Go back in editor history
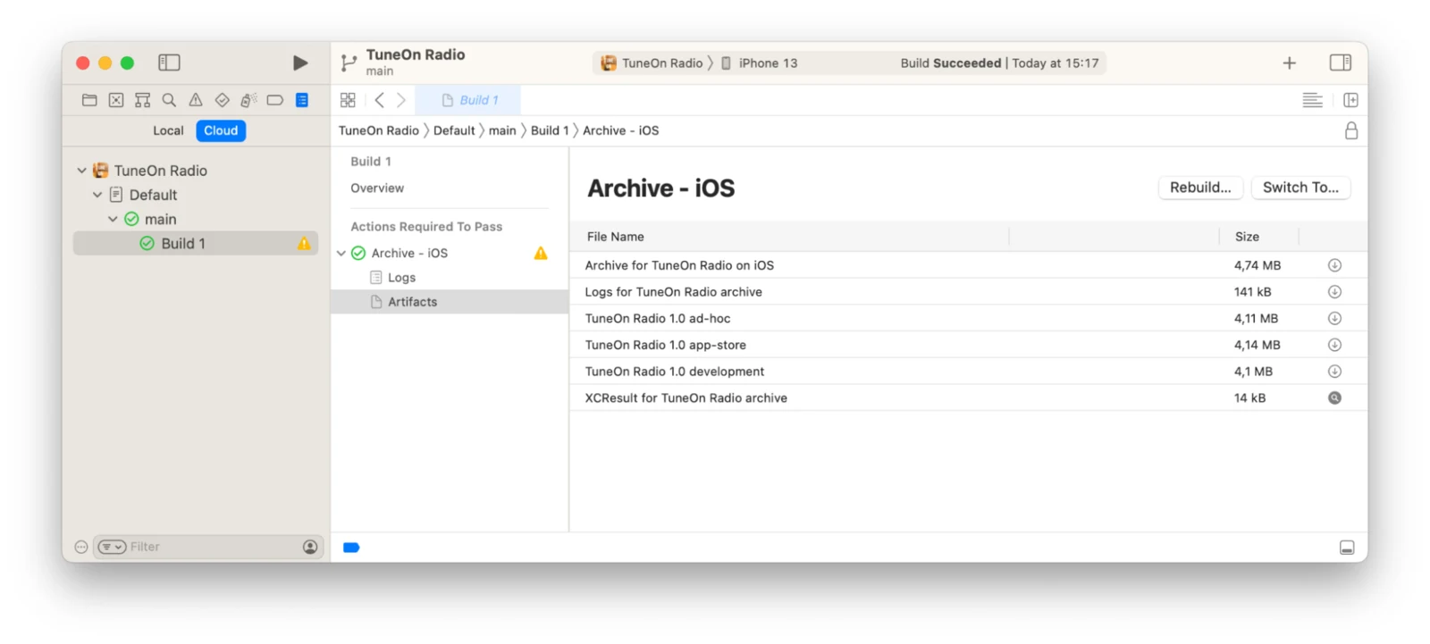1430x644 pixels. pos(380,100)
